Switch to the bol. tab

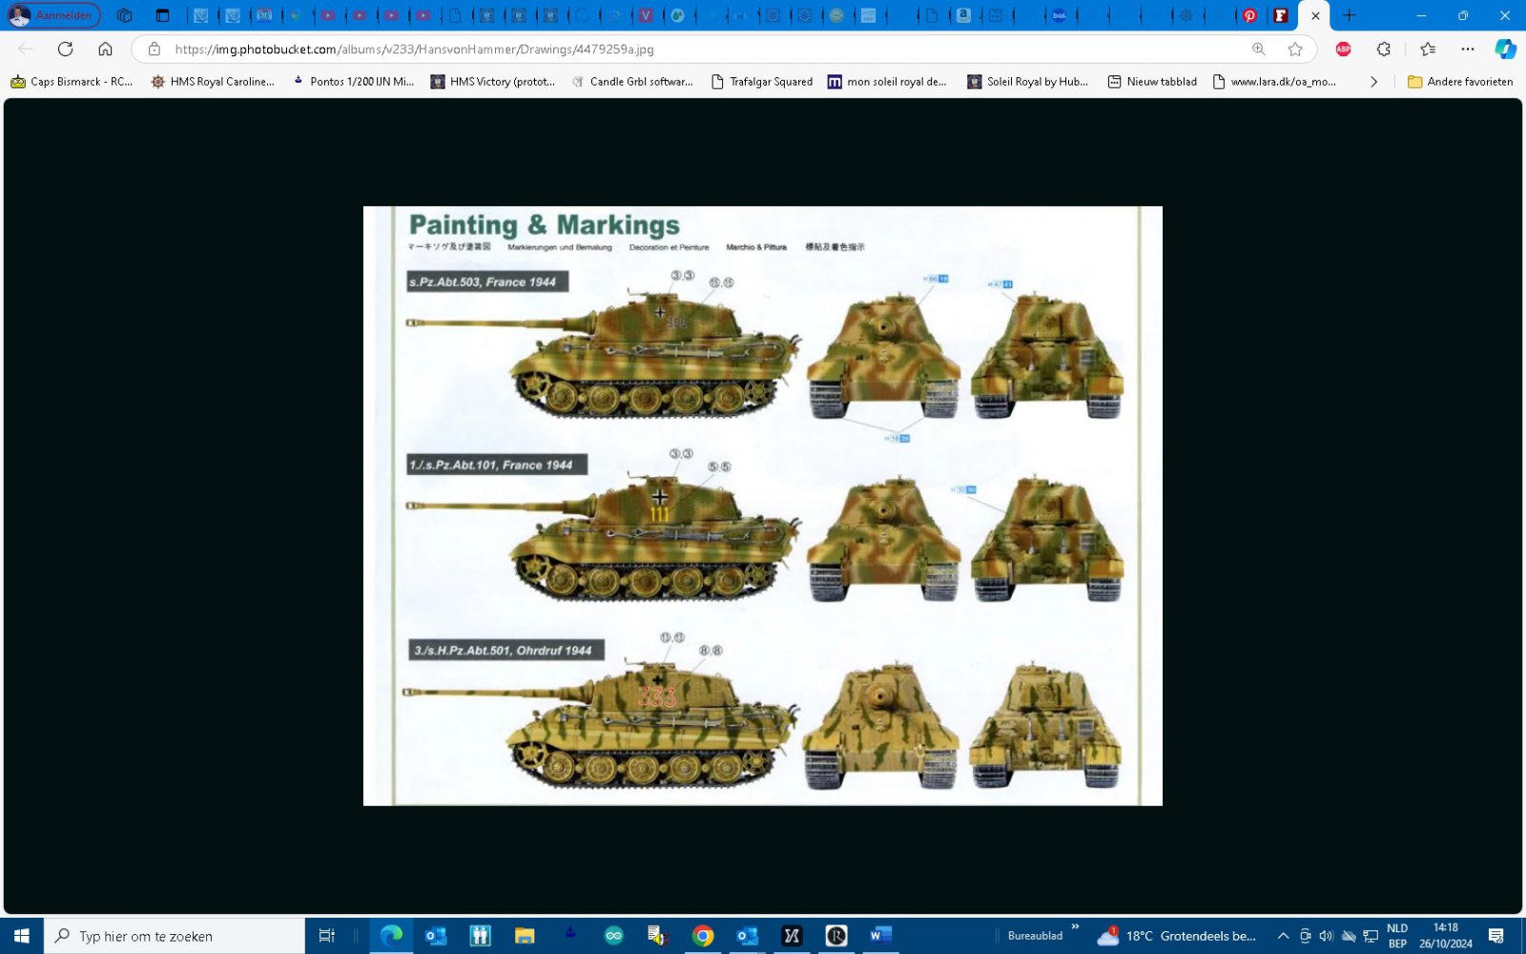click(x=1059, y=15)
